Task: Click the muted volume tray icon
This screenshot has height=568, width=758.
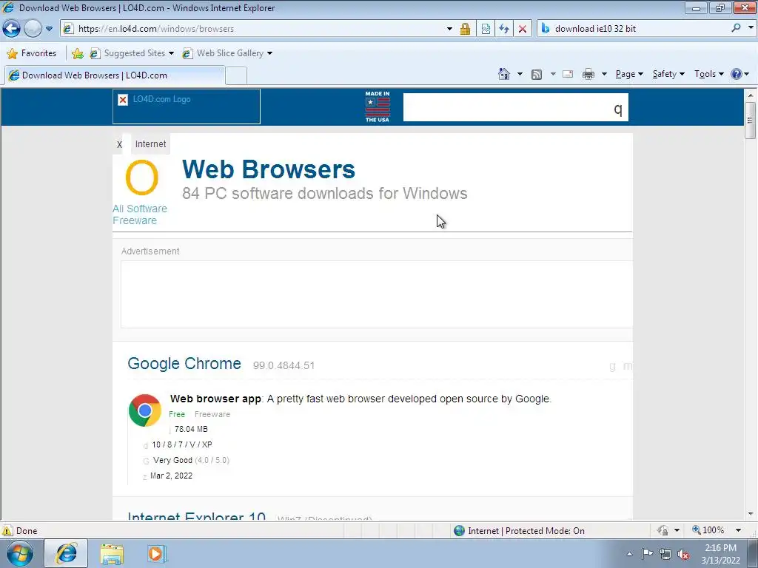Action: click(x=683, y=555)
